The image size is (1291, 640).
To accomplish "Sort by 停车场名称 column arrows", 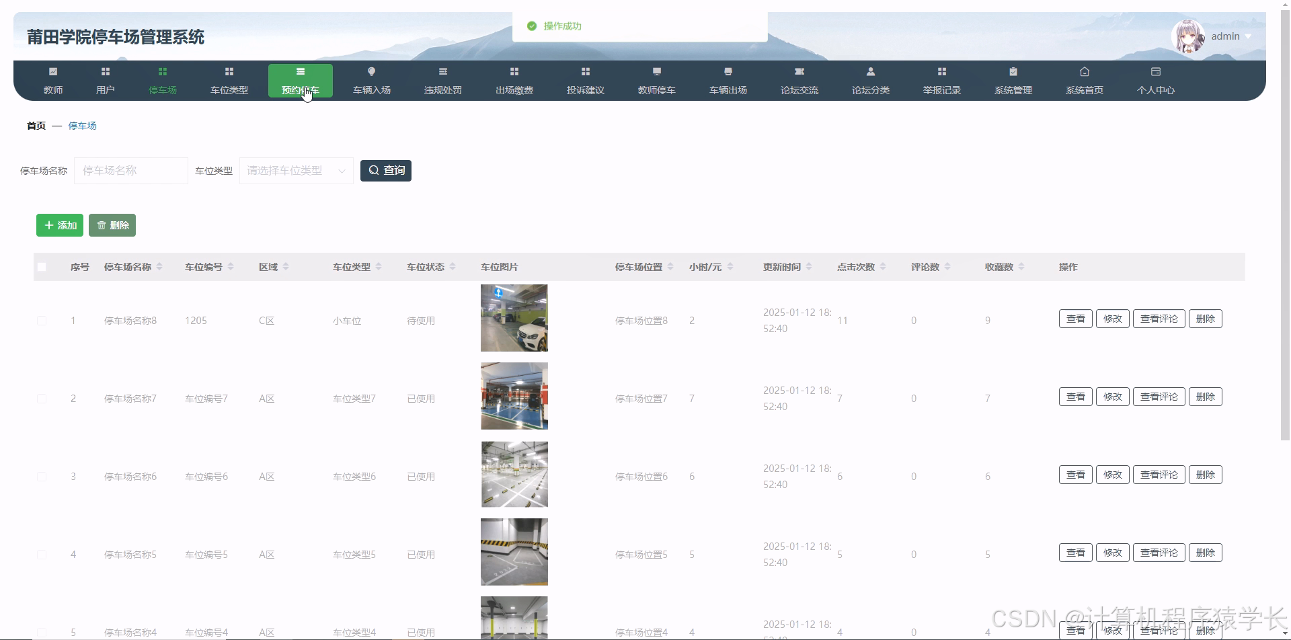I will click(159, 267).
